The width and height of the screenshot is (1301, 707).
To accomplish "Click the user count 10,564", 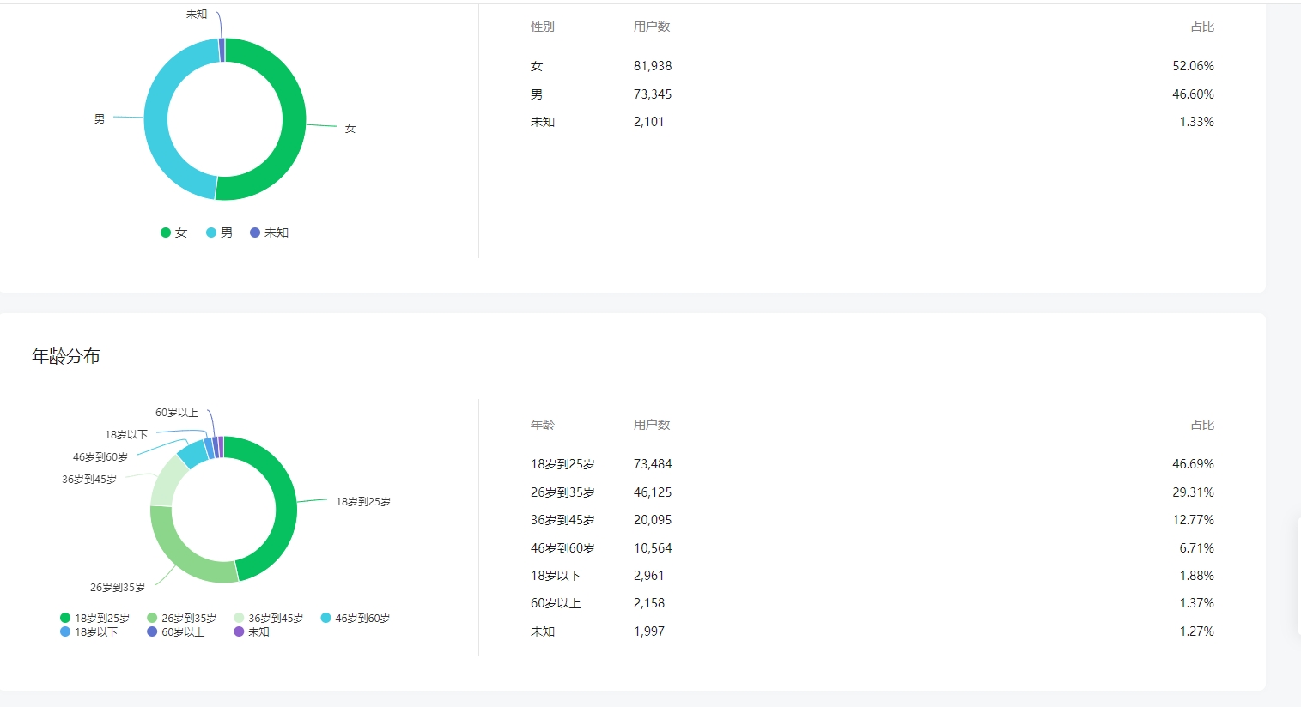I will [x=653, y=548].
